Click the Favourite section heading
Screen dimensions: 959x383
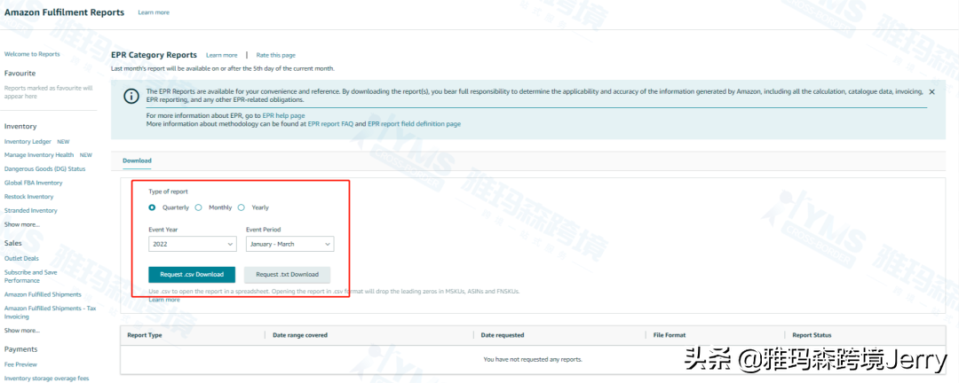coord(20,73)
